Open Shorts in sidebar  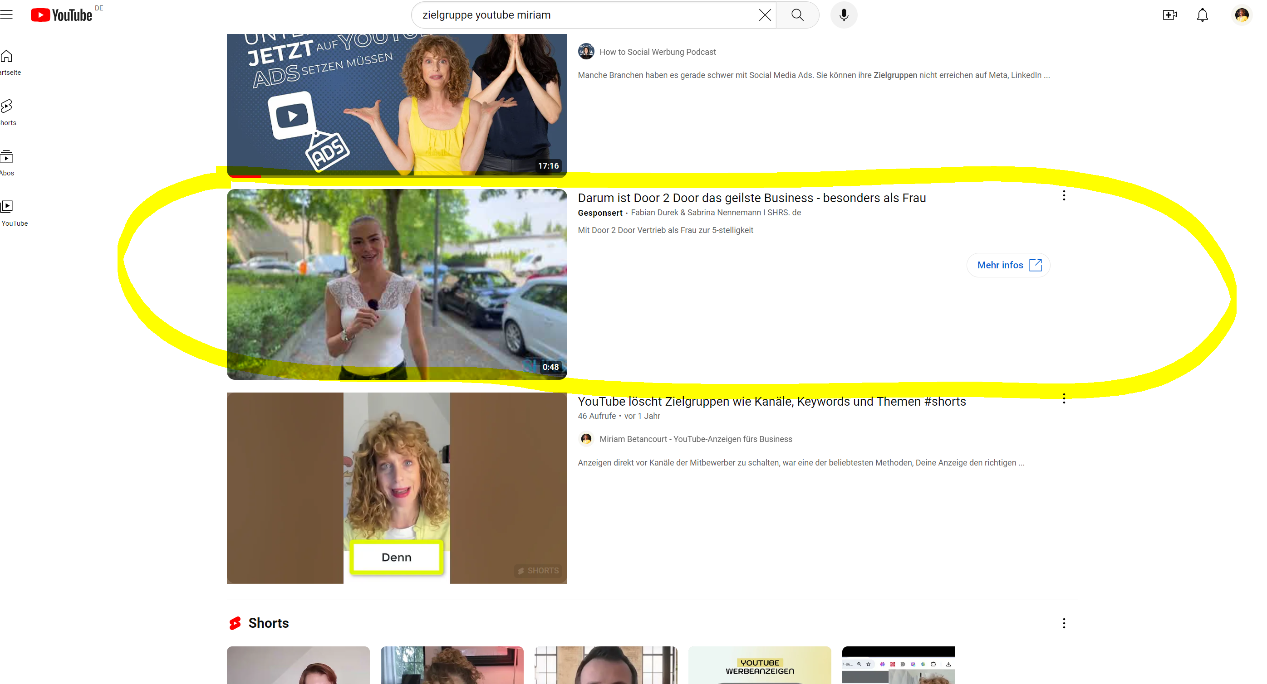pos(8,112)
